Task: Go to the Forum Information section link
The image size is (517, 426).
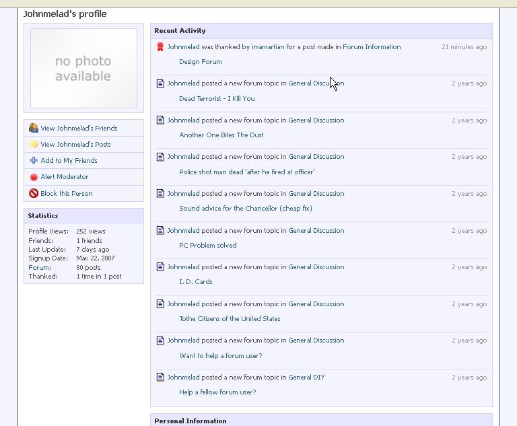Action: [371, 47]
